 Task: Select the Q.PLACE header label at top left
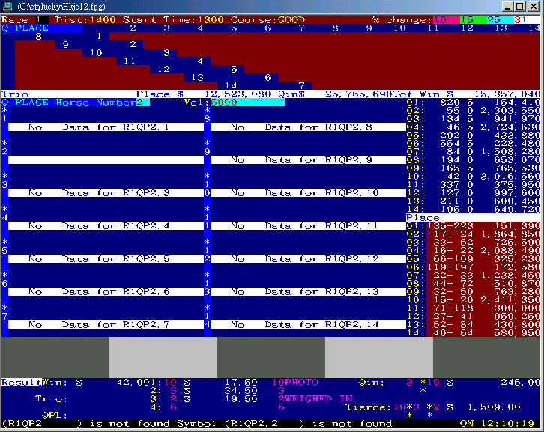pyautogui.click(x=25, y=28)
